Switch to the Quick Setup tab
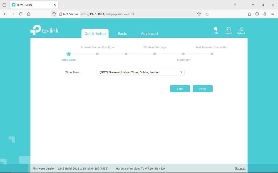The height and width of the screenshot is (173, 278). coord(95,33)
